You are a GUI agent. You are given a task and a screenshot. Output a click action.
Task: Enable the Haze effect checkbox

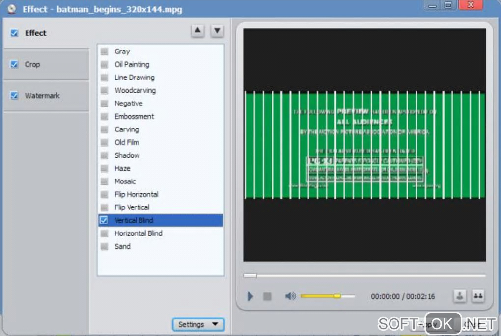pos(104,168)
